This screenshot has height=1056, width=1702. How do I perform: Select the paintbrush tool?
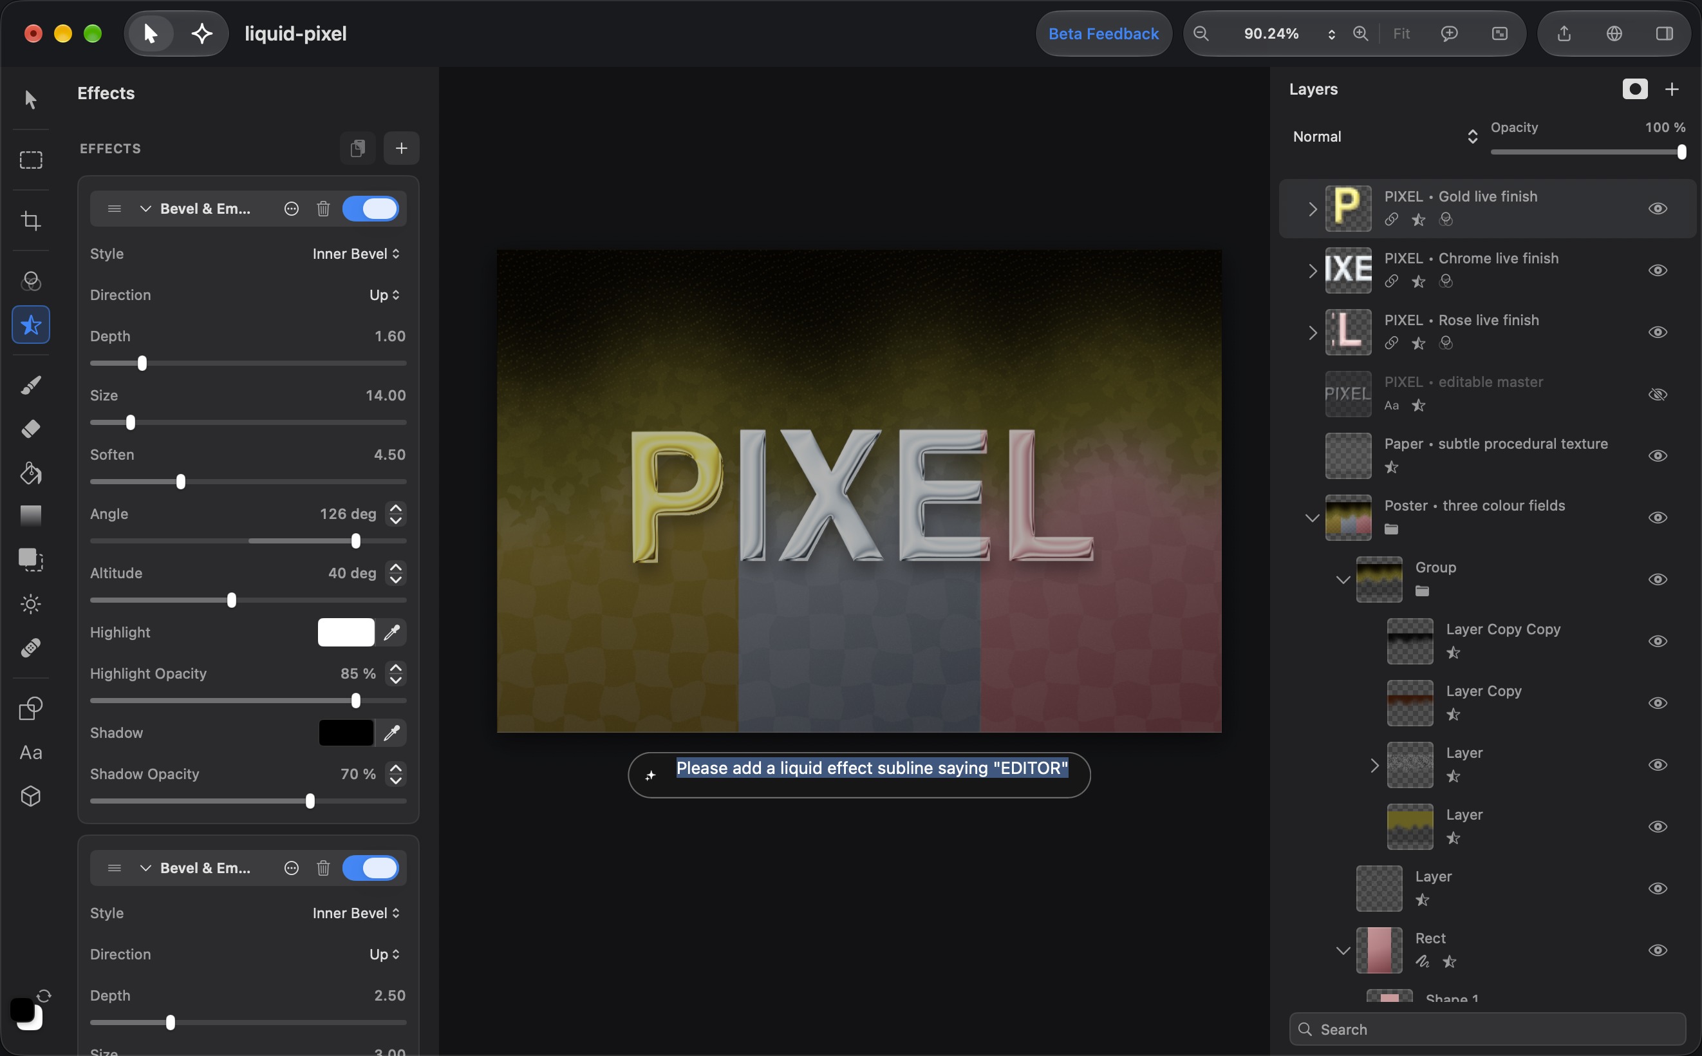pos(31,384)
